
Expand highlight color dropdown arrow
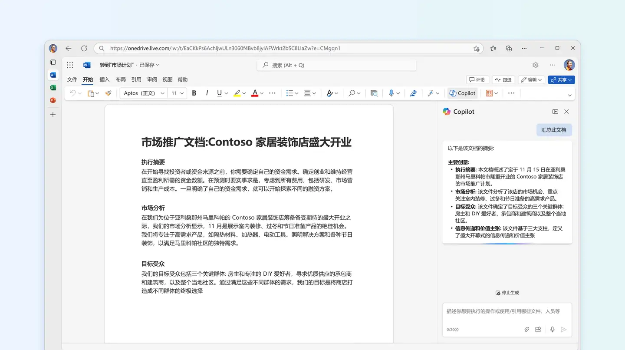(244, 93)
